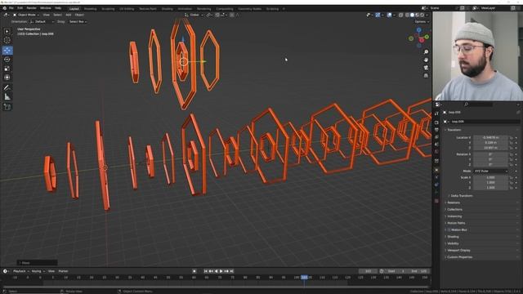Open the World properties tab
The height and width of the screenshot is (294, 523).
pos(436,152)
